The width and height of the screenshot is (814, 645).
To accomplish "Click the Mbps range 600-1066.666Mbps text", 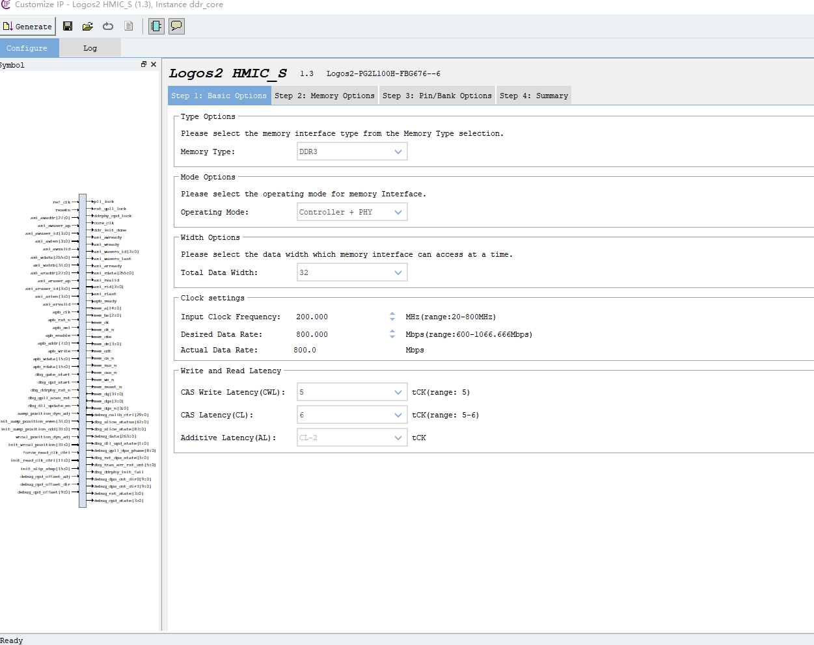I will (x=468, y=334).
